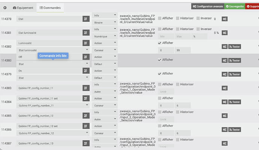Switch to the Equipement tab
The height and width of the screenshot is (150, 259).
click(x=23, y=8)
